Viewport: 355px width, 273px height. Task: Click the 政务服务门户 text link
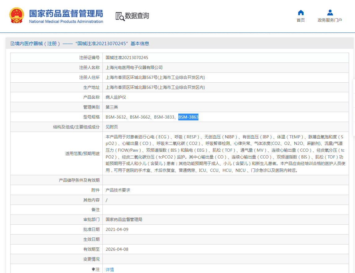[330, 20]
